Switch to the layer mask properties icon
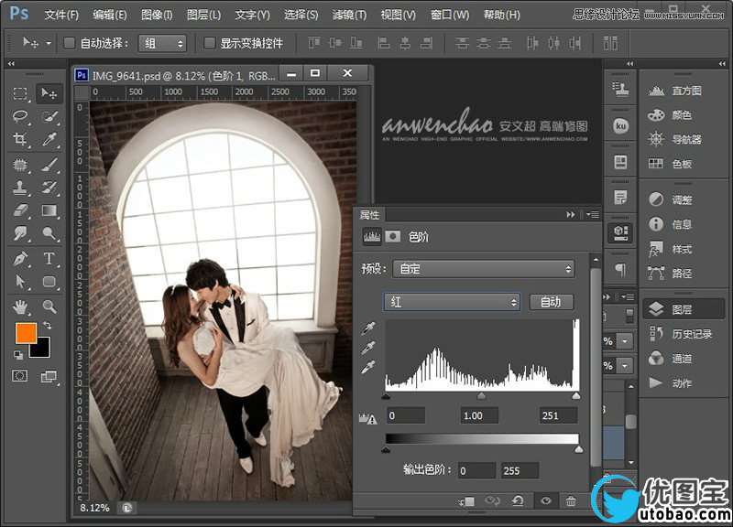 (393, 236)
